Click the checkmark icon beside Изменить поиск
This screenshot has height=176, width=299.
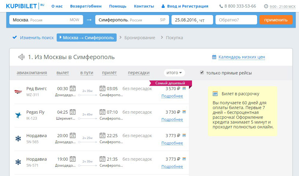coord(15,37)
